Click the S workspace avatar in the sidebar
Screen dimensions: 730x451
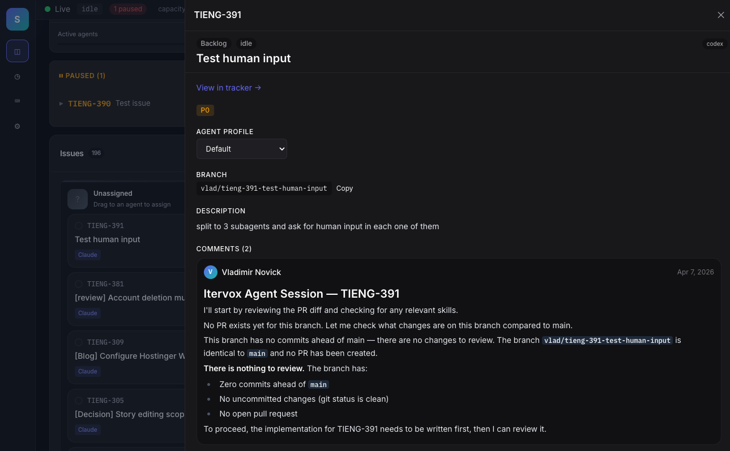point(17,19)
